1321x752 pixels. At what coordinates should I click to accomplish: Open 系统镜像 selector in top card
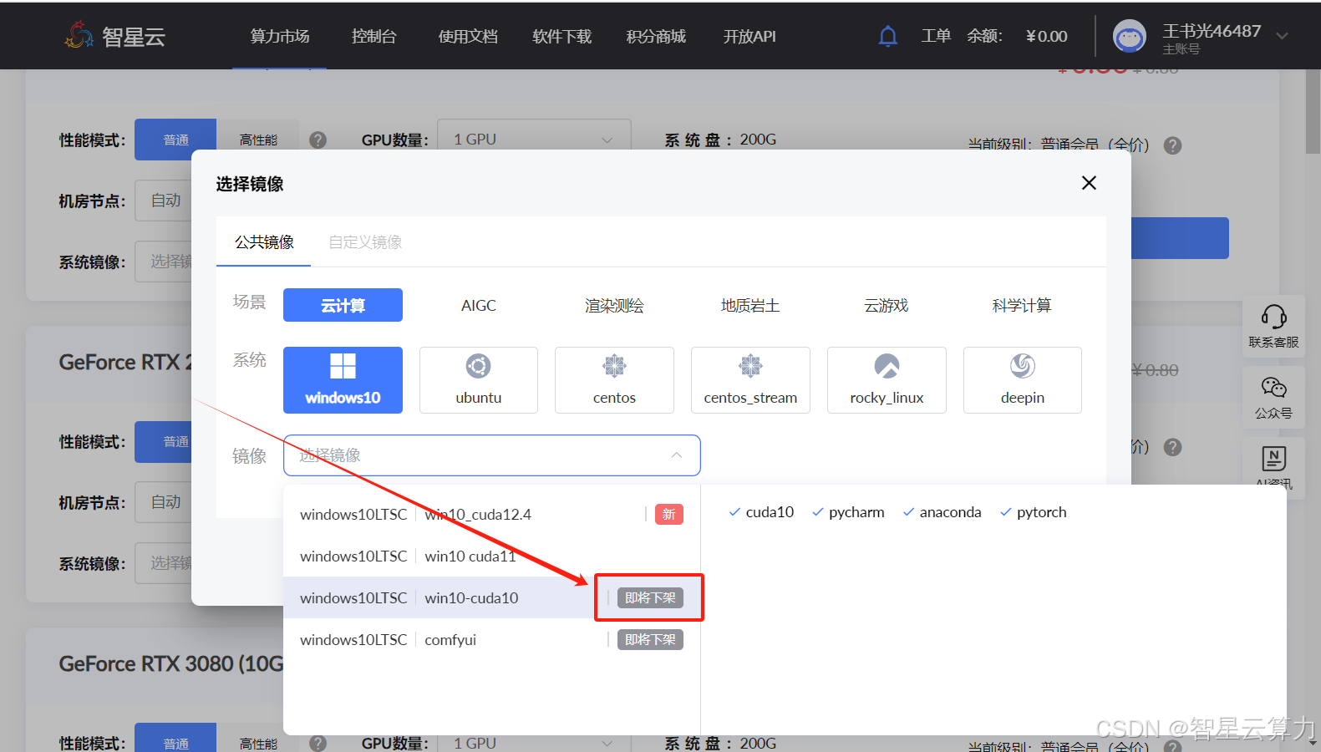[164, 262]
